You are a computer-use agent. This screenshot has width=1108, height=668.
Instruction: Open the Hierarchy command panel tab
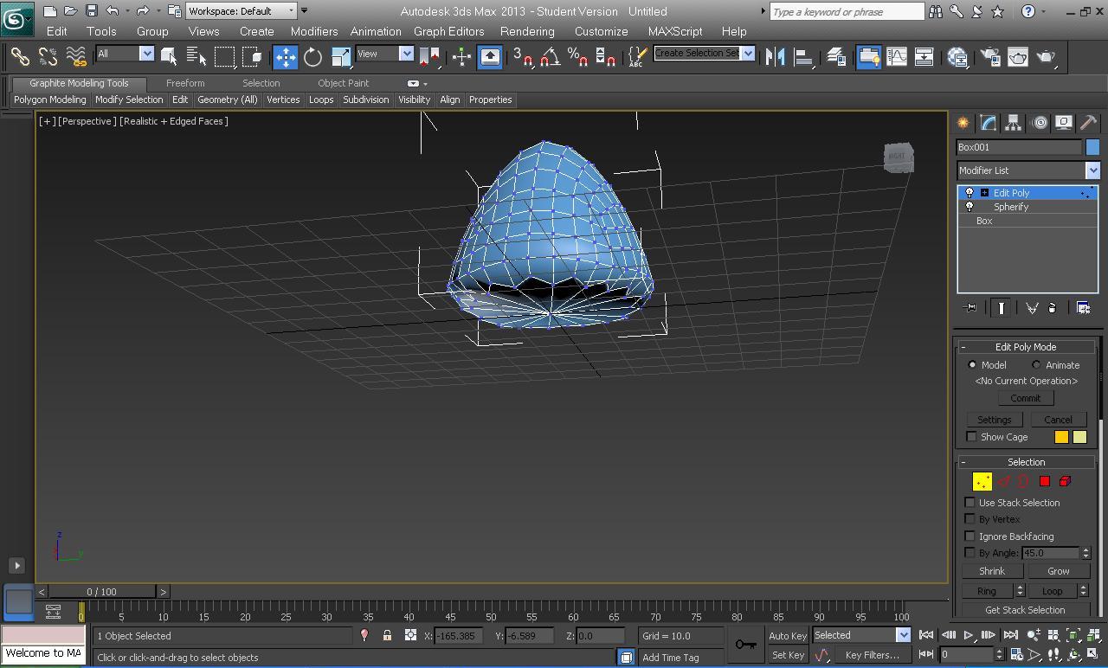1014,123
